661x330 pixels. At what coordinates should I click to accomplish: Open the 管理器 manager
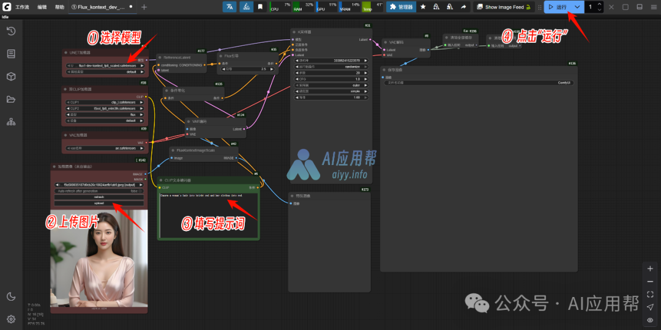pos(401,7)
